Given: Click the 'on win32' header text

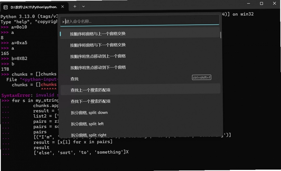Looking at the screenshot, I should [x=243, y=14].
